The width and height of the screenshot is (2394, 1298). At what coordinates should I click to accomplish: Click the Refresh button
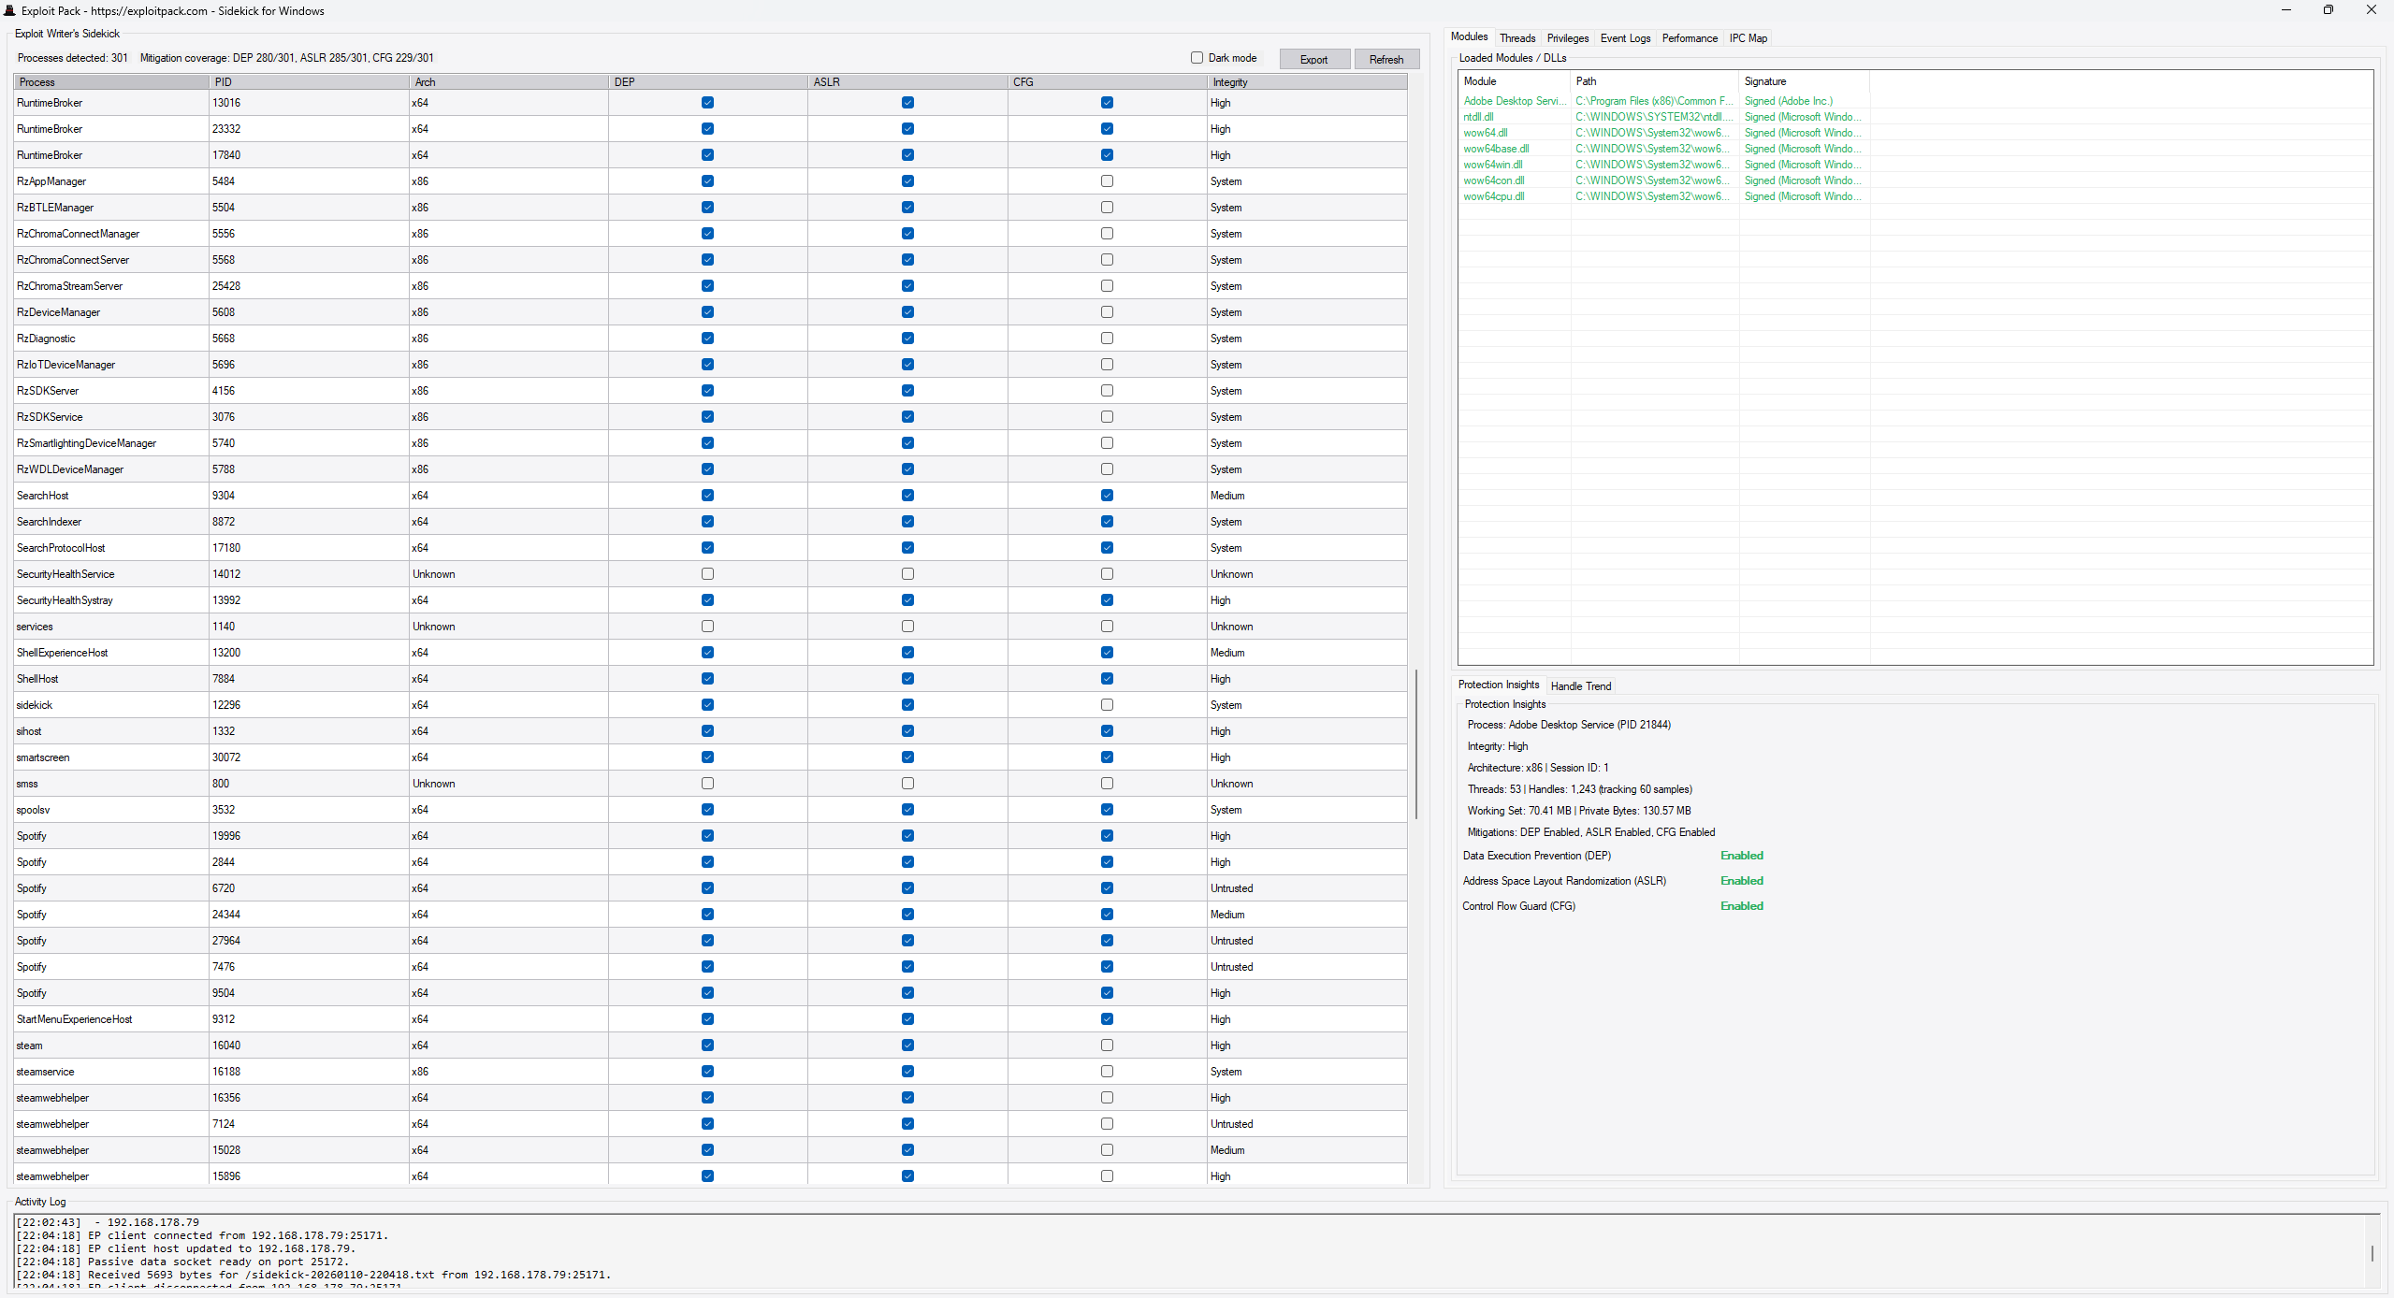[x=1386, y=60]
